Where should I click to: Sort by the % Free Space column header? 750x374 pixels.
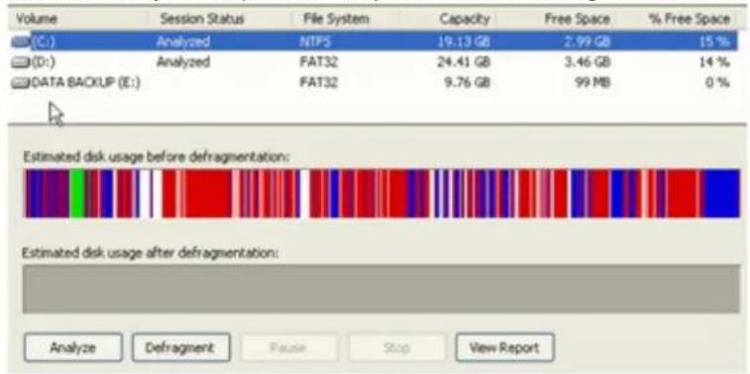point(690,19)
